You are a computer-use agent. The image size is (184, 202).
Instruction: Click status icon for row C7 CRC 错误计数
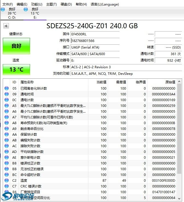tap(7, 186)
